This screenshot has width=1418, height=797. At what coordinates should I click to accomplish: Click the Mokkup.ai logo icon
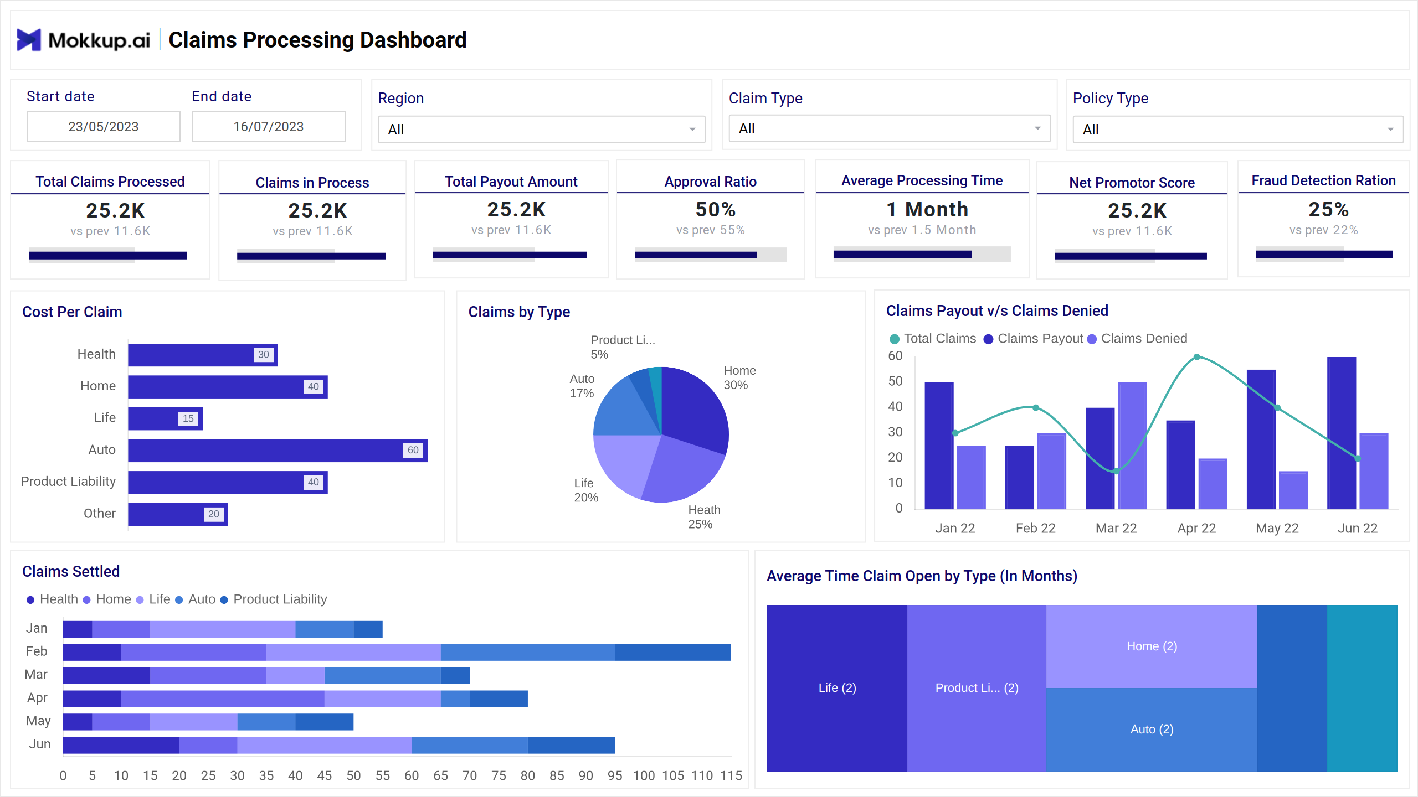point(28,40)
